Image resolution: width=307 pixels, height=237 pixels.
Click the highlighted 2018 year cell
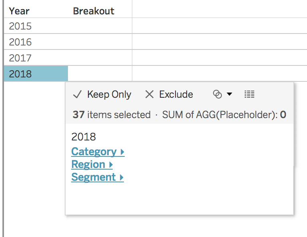36,74
